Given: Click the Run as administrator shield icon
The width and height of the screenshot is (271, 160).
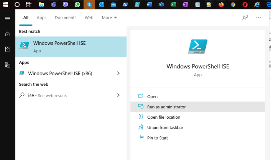Looking at the screenshot, I should tap(141, 107).
